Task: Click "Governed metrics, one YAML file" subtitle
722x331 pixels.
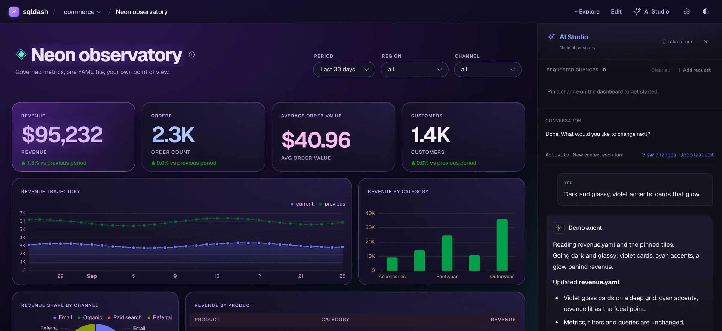Action: point(92,72)
